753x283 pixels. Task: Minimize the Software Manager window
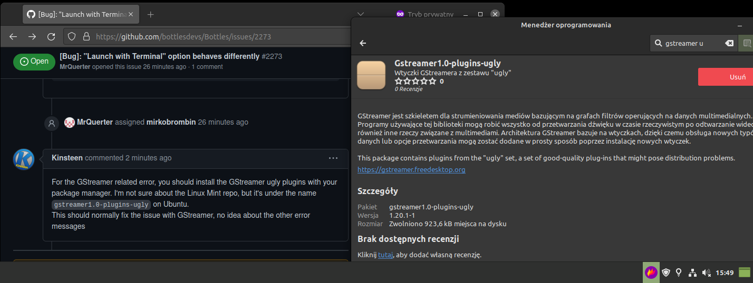coord(739,25)
